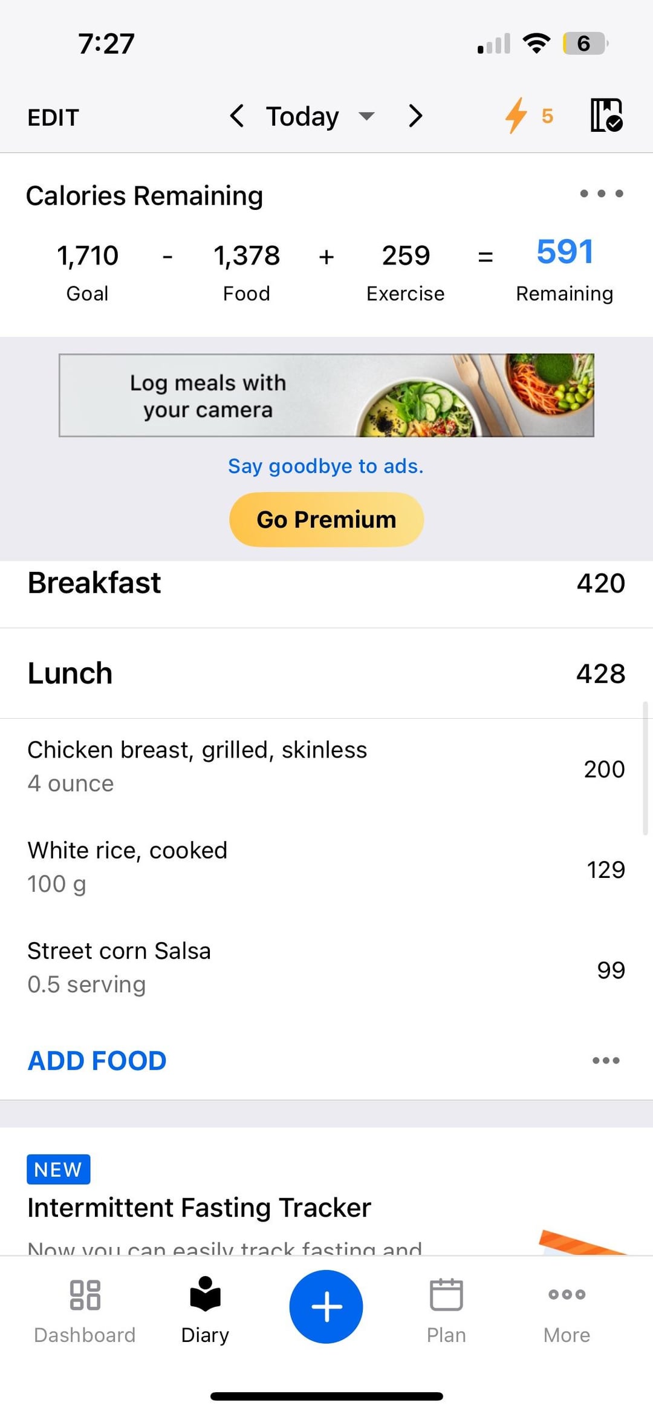
Task: Open Calories Remaining options menu
Action: click(601, 194)
